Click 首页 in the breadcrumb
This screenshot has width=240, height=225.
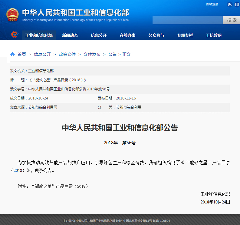click(x=22, y=54)
